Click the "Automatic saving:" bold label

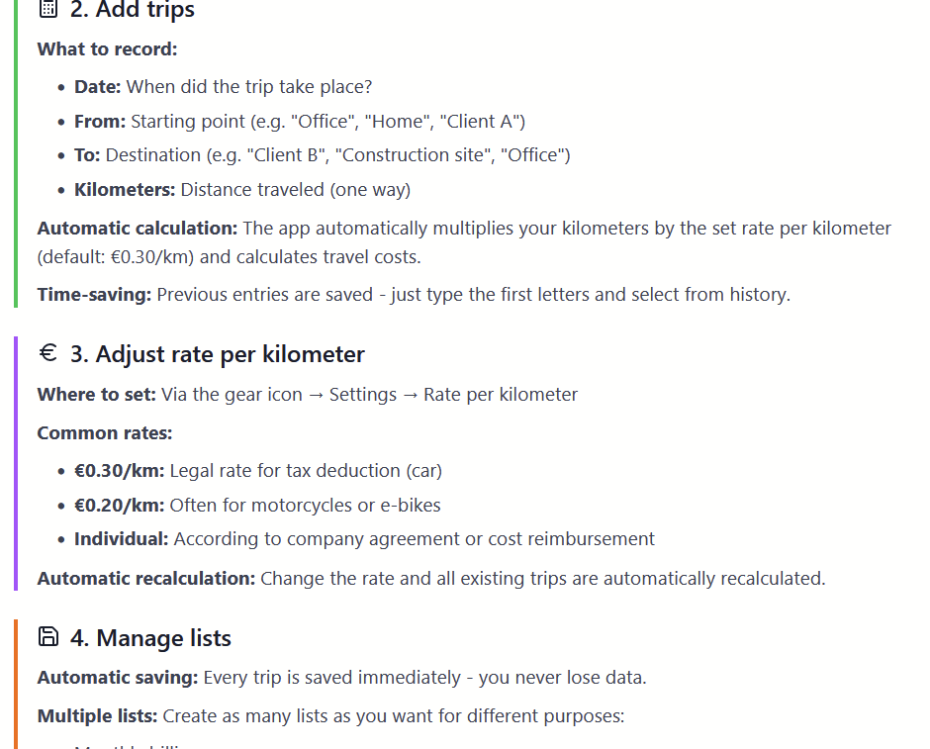click(118, 678)
